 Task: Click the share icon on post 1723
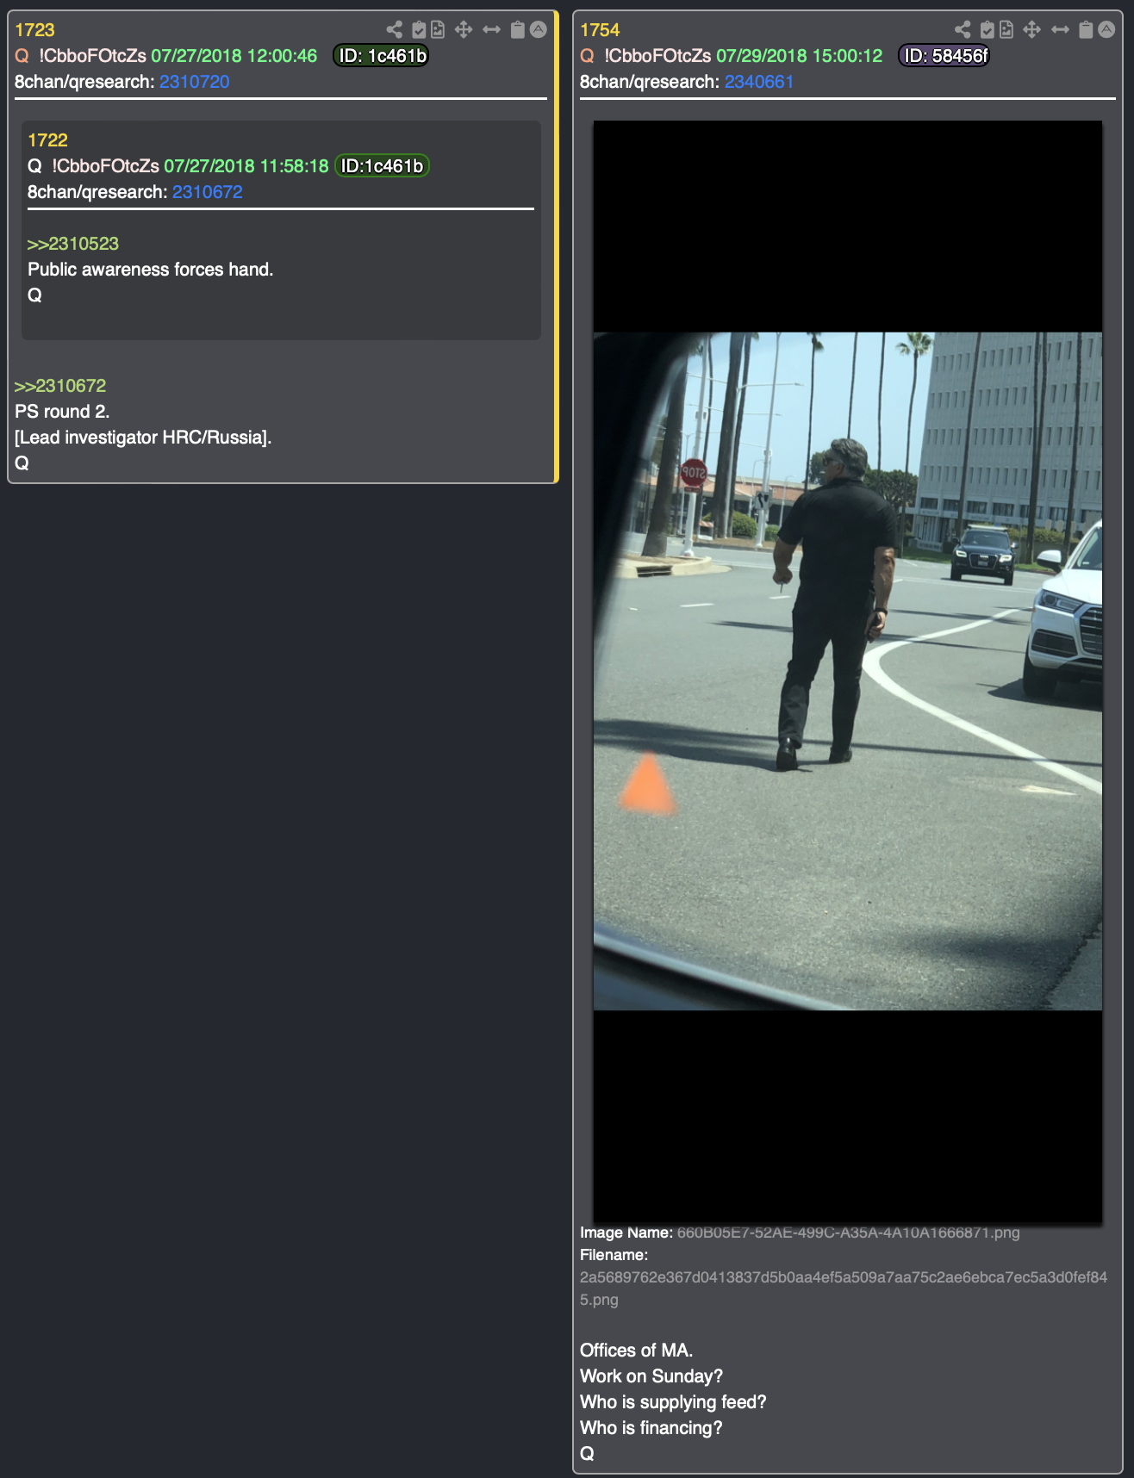pos(394,30)
